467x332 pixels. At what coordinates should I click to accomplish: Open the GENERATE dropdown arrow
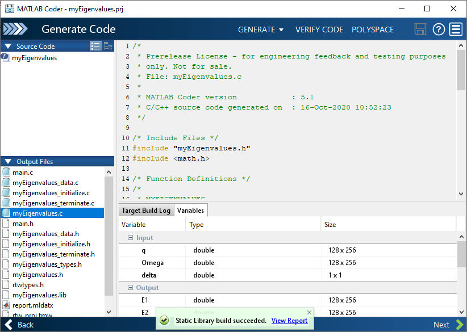[x=281, y=30]
